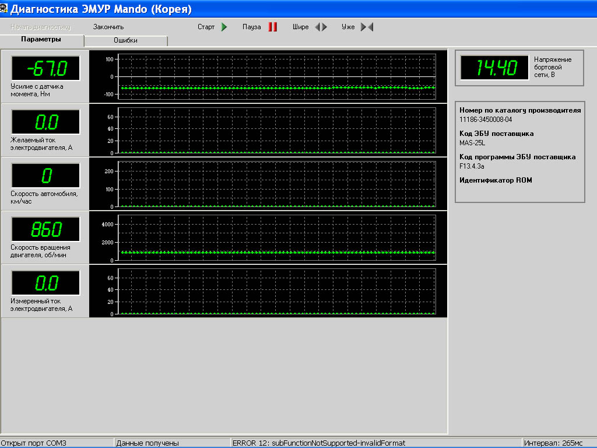The width and height of the screenshot is (597, 448).
Task: Click the engine speed display showing 860
Action: [x=46, y=229]
